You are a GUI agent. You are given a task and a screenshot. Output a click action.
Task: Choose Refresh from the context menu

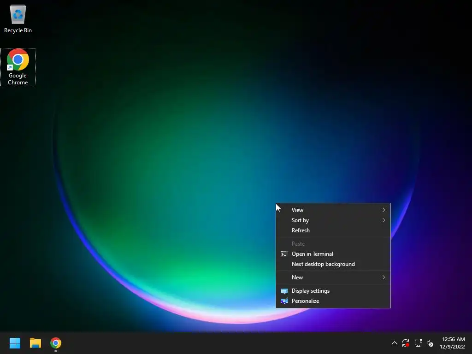tap(333, 230)
